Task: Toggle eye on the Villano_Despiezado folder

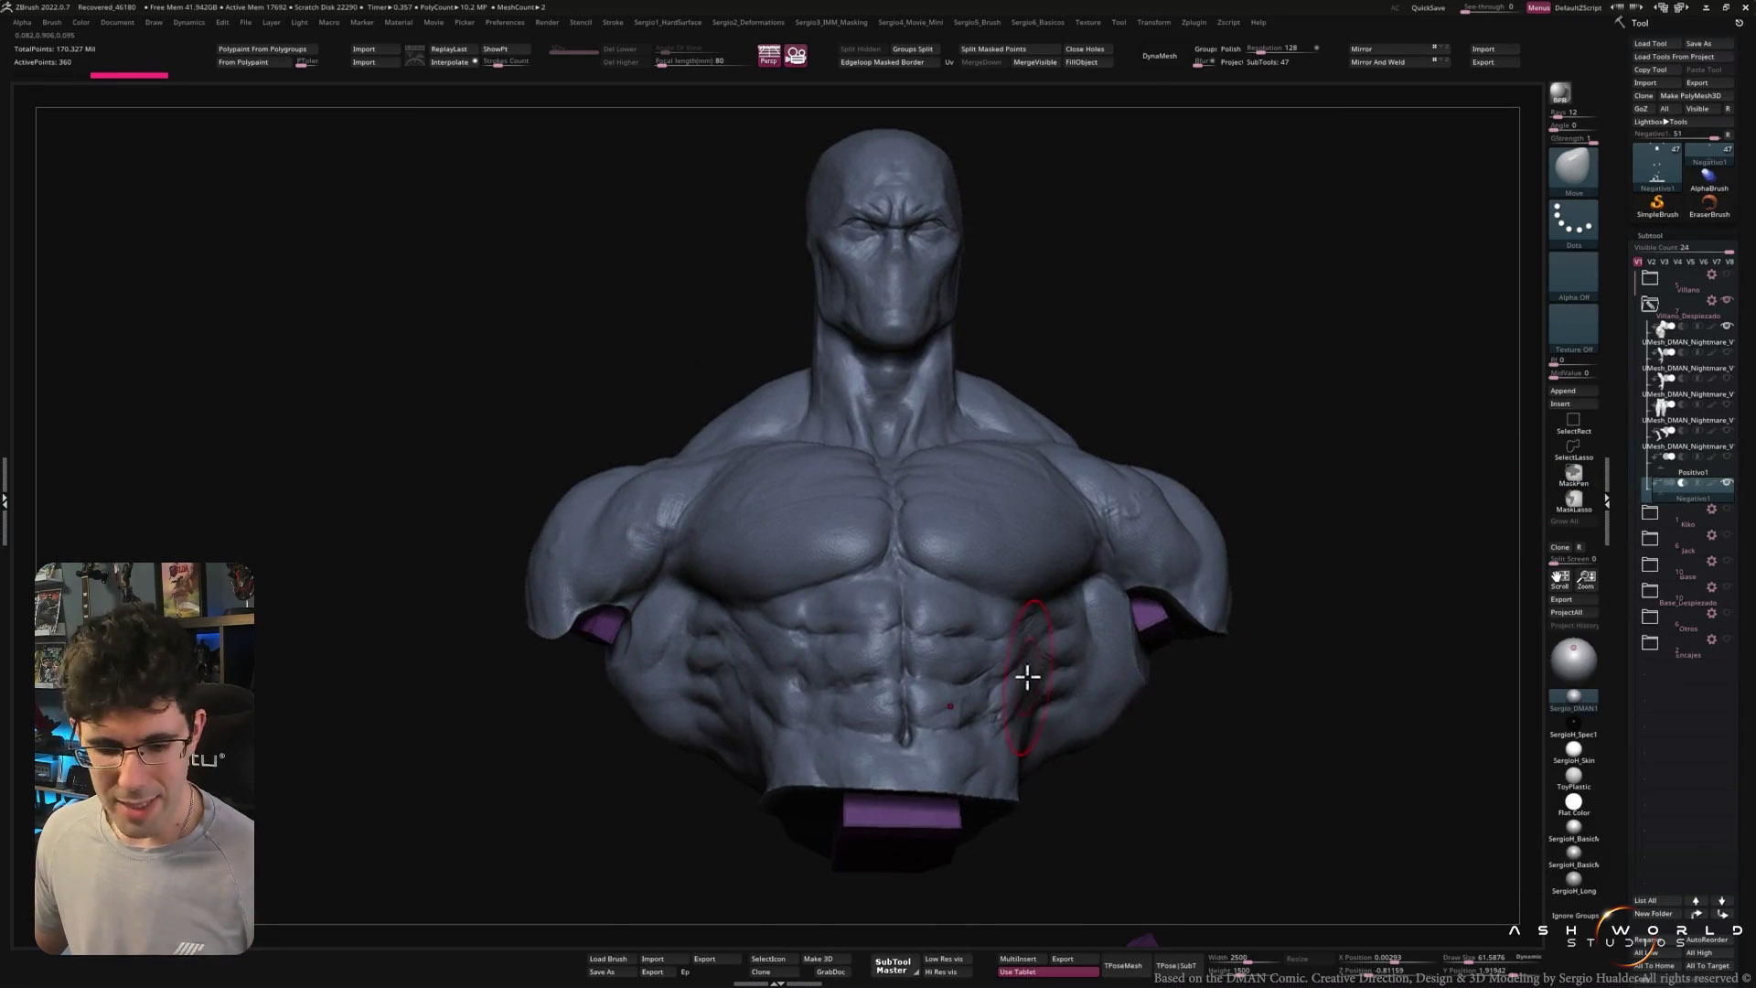Action: point(1727,300)
